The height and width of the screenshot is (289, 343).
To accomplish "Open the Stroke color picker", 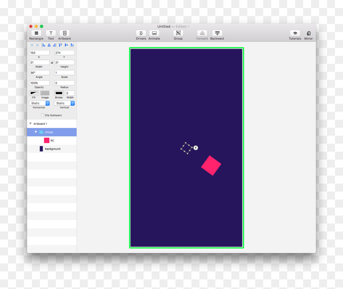I will tap(59, 93).
